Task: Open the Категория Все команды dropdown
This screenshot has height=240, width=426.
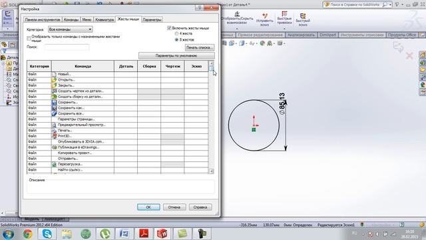Action: pyautogui.click(x=70, y=29)
